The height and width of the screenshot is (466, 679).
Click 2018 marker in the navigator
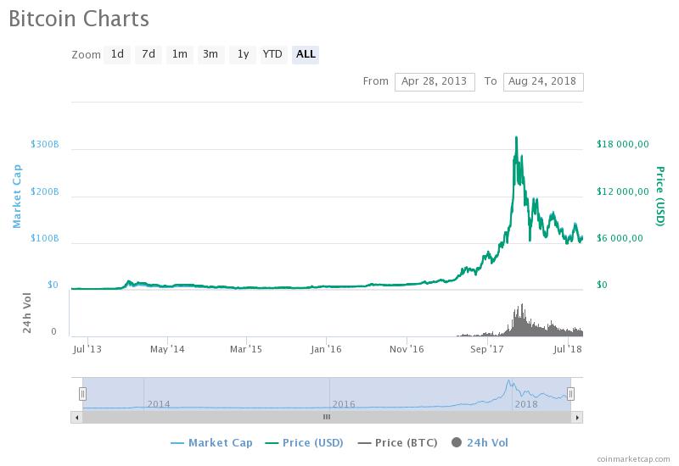[x=525, y=404]
